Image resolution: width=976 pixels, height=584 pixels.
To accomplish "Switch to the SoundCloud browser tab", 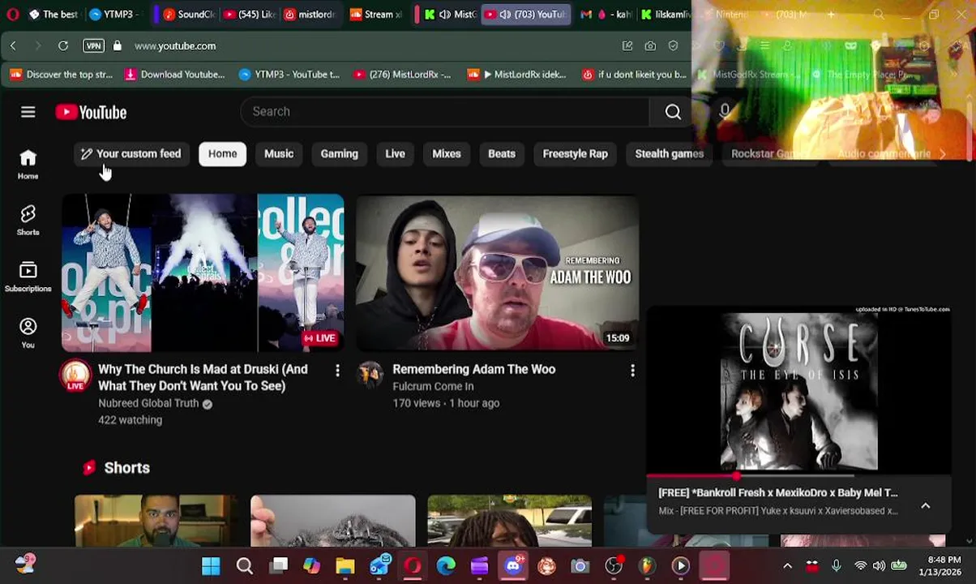I will (x=188, y=15).
